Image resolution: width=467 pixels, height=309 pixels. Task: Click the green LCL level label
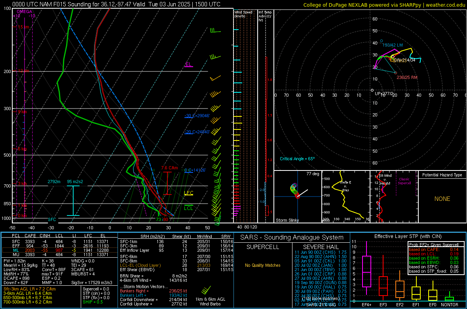click(188, 208)
